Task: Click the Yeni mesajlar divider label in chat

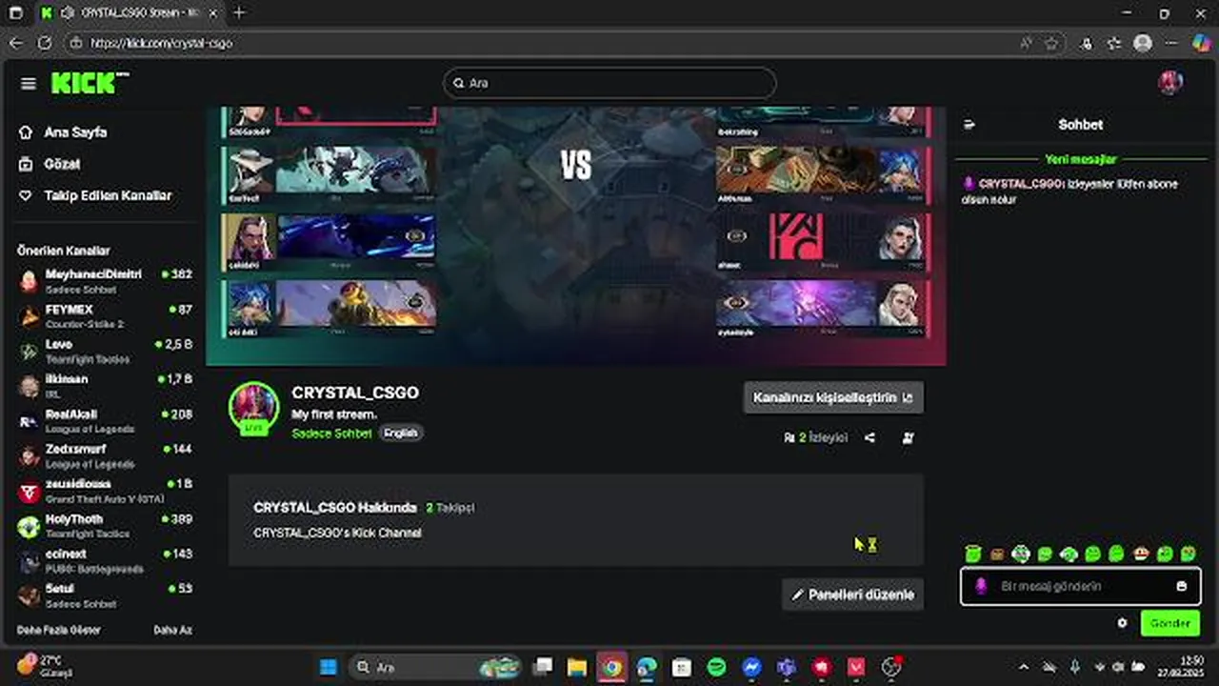Action: [x=1081, y=159]
